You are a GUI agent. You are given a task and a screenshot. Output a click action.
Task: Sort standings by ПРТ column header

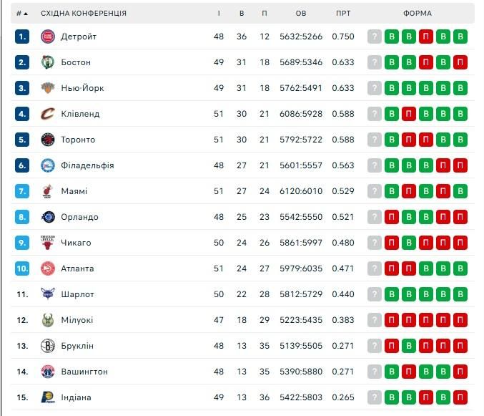point(343,14)
